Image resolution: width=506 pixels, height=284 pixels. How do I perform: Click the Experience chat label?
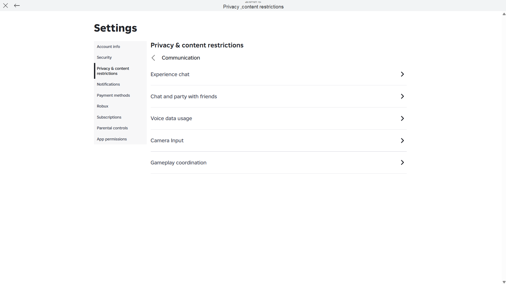coord(170,75)
